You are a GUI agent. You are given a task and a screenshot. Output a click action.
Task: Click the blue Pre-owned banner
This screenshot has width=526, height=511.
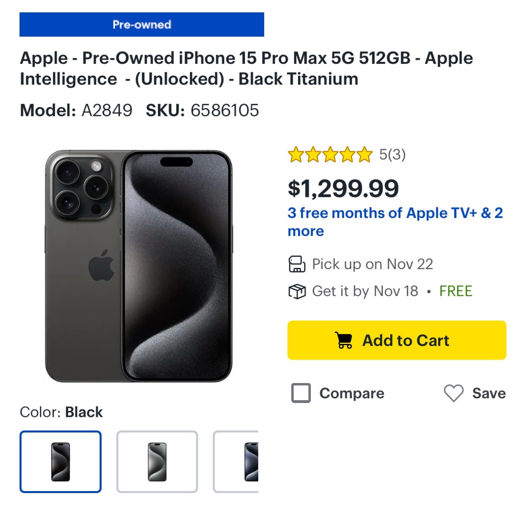(x=142, y=25)
